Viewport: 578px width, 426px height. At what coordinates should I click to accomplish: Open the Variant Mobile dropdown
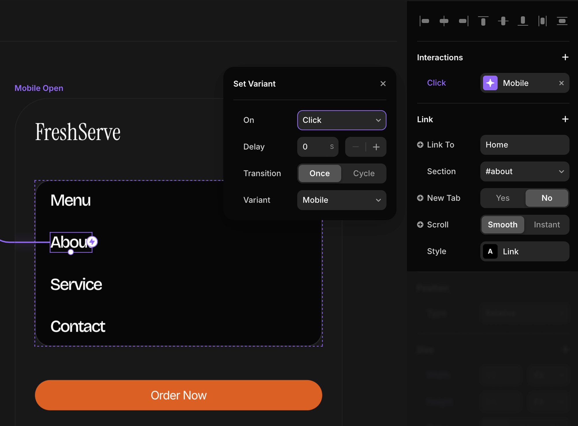coord(342,200)
